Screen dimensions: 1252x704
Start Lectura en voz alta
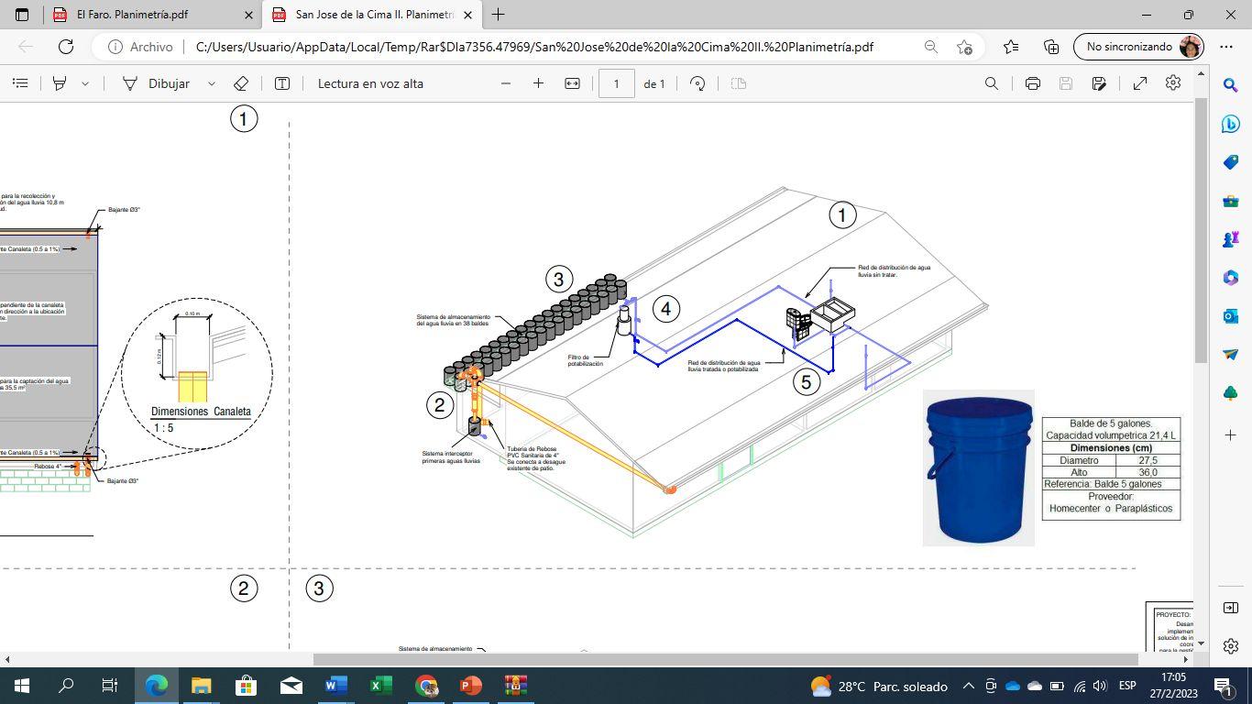(370, 83)
